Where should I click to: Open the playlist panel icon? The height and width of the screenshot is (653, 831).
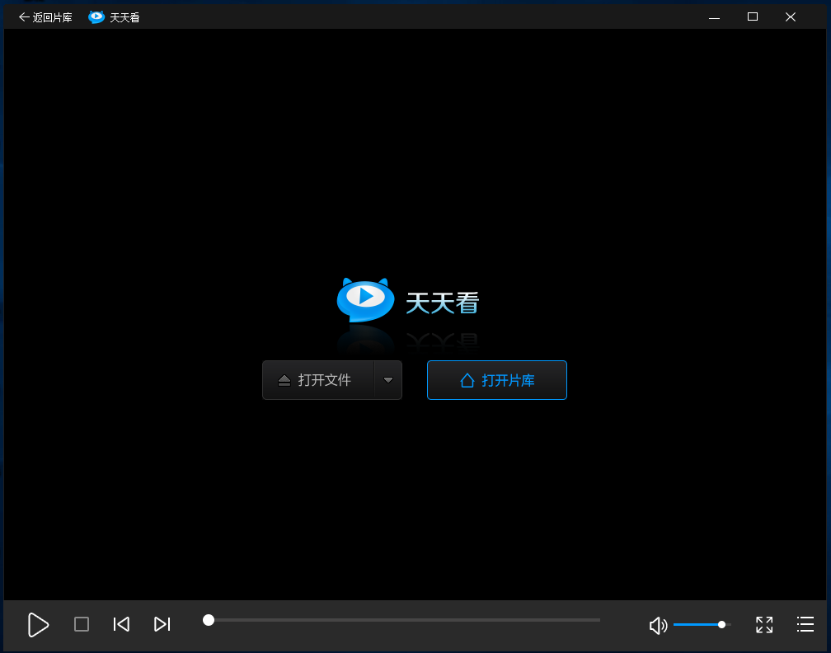coord(805,625)
